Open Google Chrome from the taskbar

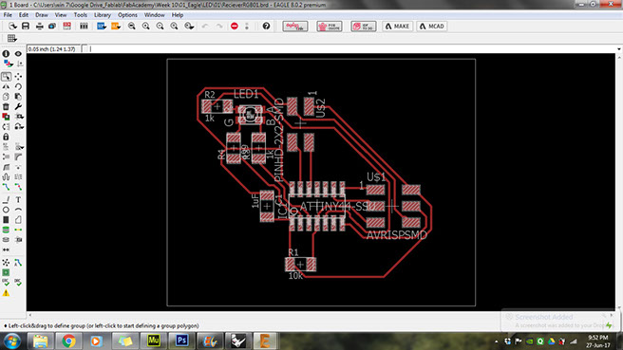[x=68, y=341]
